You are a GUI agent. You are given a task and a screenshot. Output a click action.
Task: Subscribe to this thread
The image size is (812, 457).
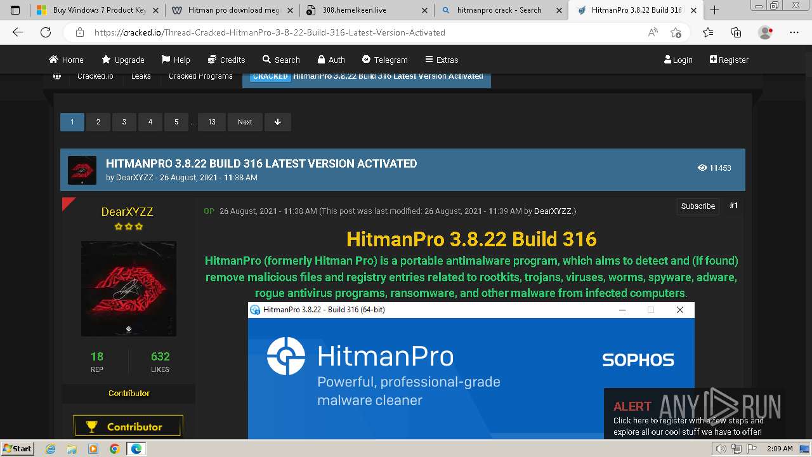[698, 206]
